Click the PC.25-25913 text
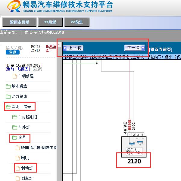This screenshot has height=181, width=181. (36, 48)
